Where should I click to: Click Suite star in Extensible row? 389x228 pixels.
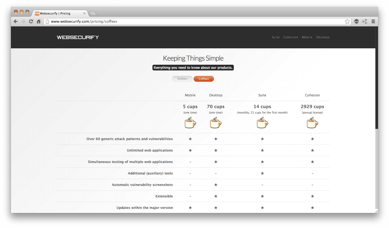pos(262,196)
